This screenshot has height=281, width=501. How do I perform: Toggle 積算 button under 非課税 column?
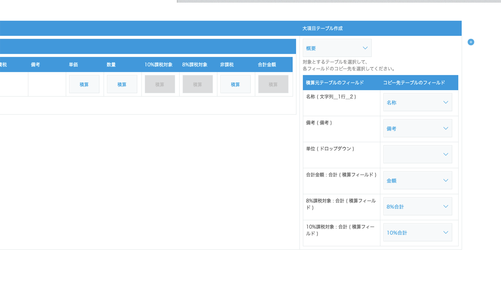[235, 84]
